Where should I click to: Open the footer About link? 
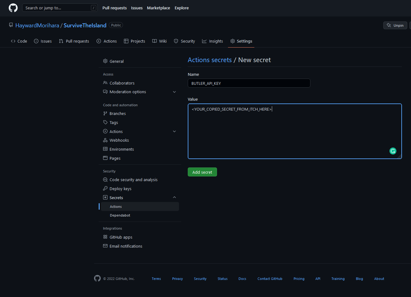tap(379, 279)
